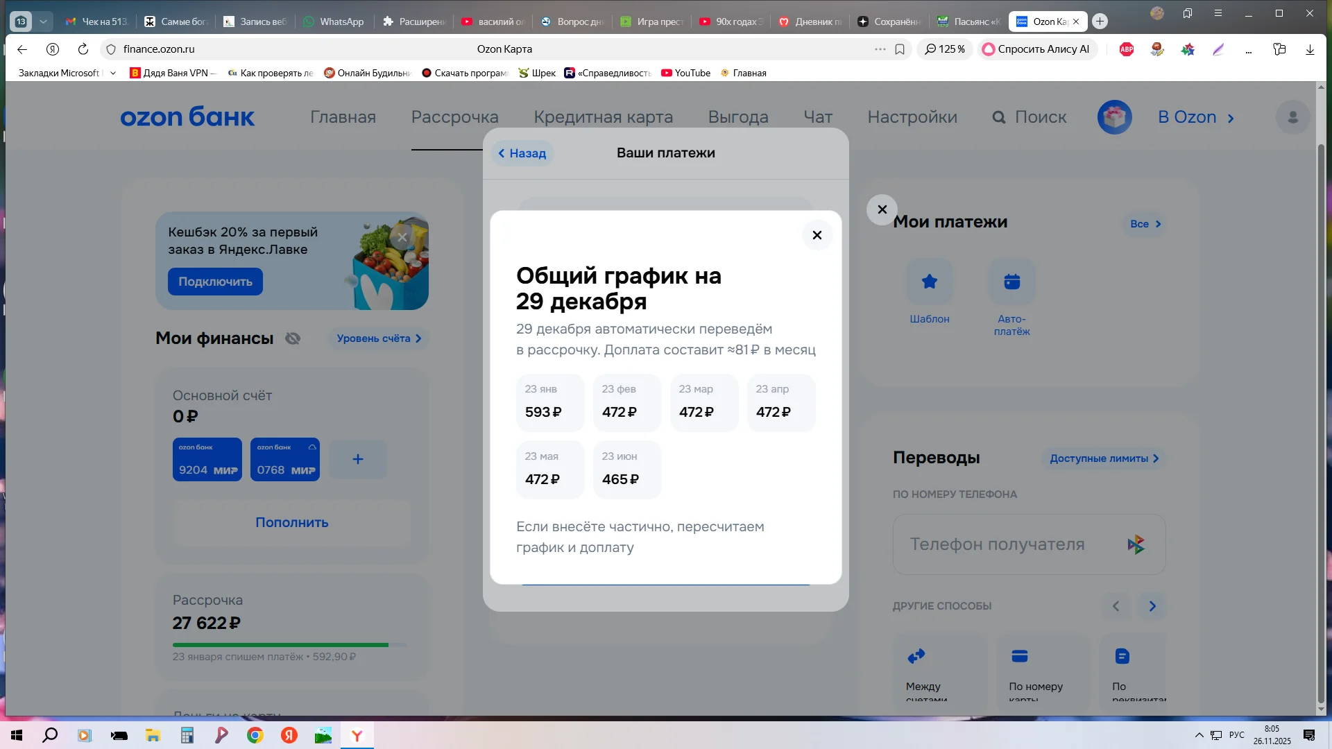This screenshot has width=1332, height=749.
Task: Click the user profile avatar icon
Action: pos(1292,117)
